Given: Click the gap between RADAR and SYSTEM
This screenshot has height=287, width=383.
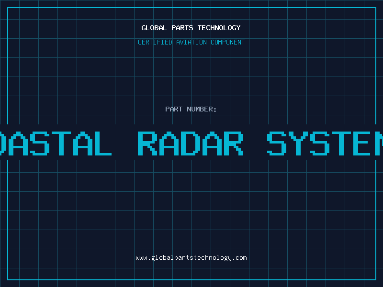Looking at the screenshot, I should [255, 143].
